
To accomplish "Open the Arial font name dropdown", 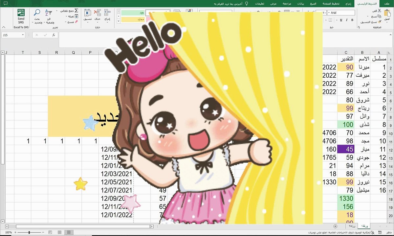I will click(329, 12).
